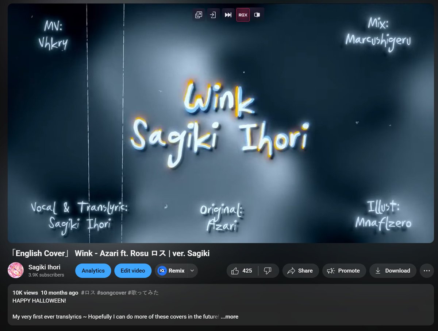Open the side-by-side reader icon
Screen dimensions: 438x331
coord(257,15)
